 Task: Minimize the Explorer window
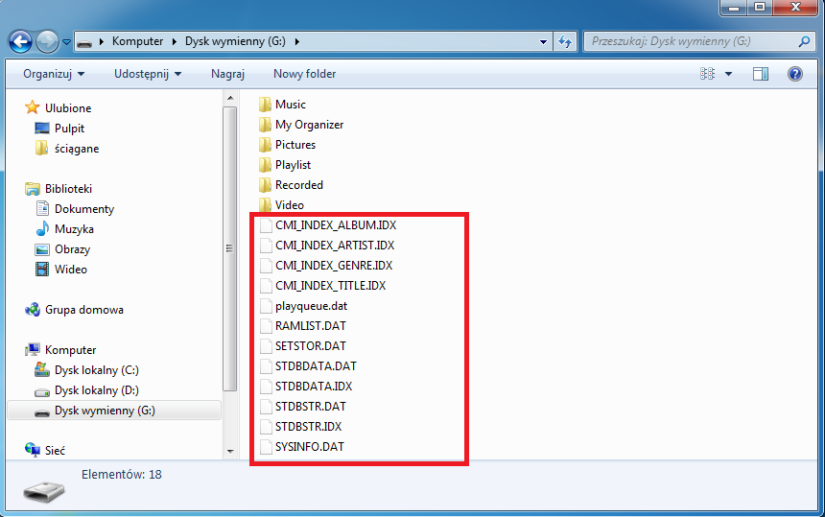[x=734, y=8]
